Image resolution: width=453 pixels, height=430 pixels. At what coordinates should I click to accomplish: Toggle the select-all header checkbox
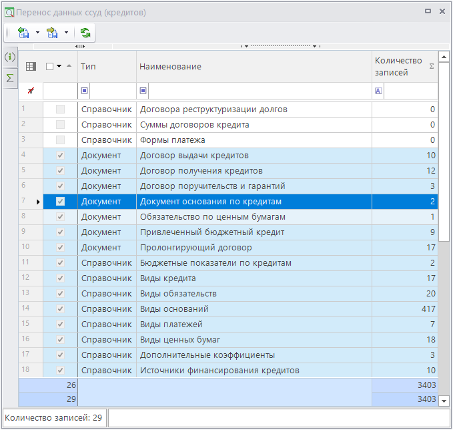tap(50, 66)
